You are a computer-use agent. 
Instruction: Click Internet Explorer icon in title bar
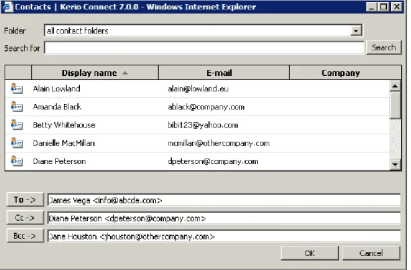click(x=7, y=7)
